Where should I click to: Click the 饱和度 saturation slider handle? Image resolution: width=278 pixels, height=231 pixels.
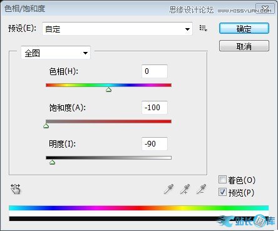46,126
